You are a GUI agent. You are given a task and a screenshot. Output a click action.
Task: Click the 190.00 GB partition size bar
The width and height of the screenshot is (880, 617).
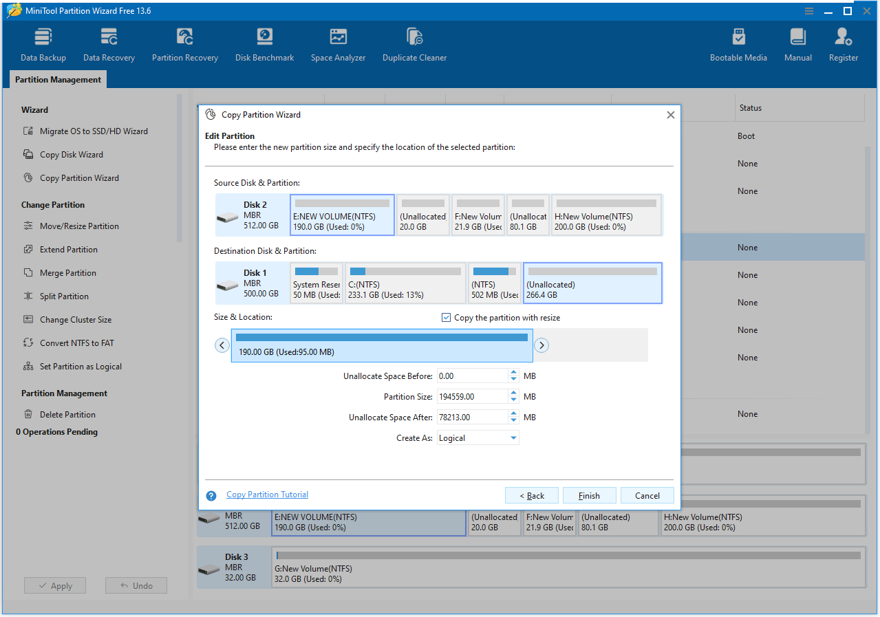(x=382, y=345)
